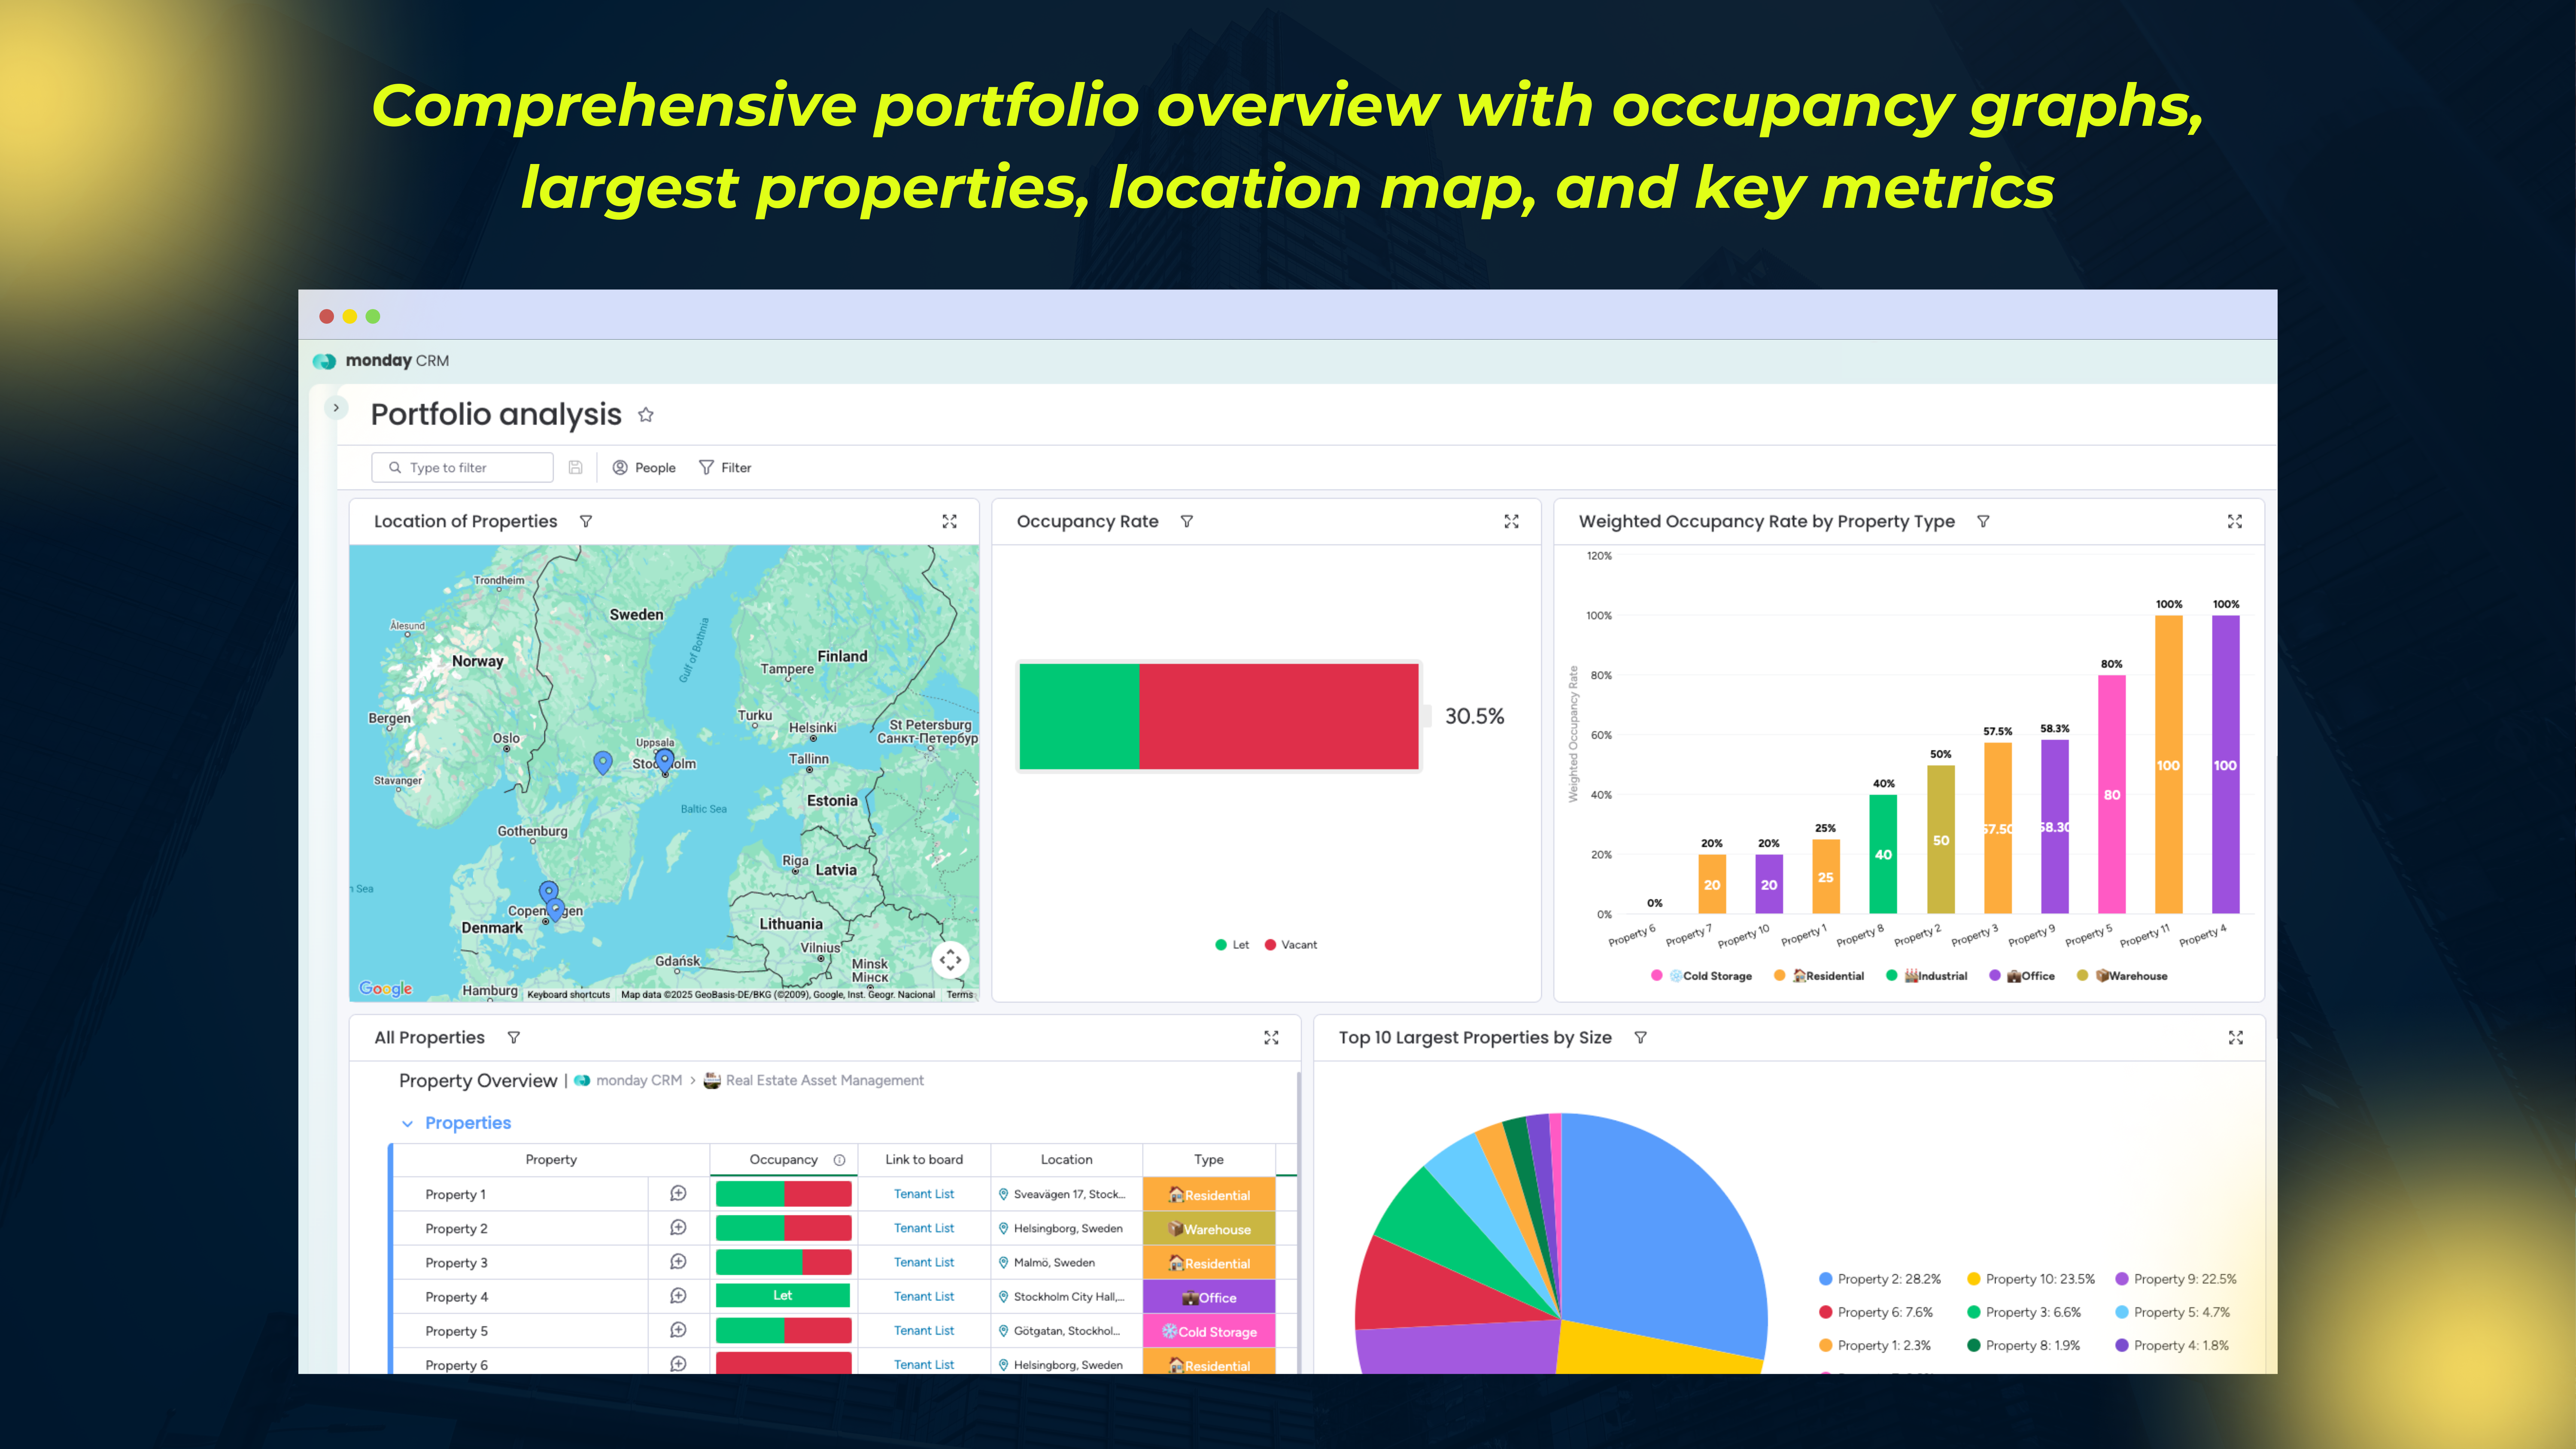Viewport: 2576px width, 1449px height.
Task: Open Property 6 conversation icon
Action: (678, 1363)
